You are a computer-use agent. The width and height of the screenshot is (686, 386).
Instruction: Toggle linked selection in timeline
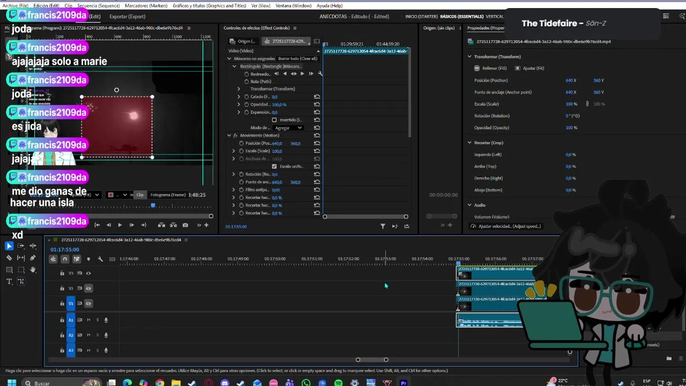click(x=77, y=259)
